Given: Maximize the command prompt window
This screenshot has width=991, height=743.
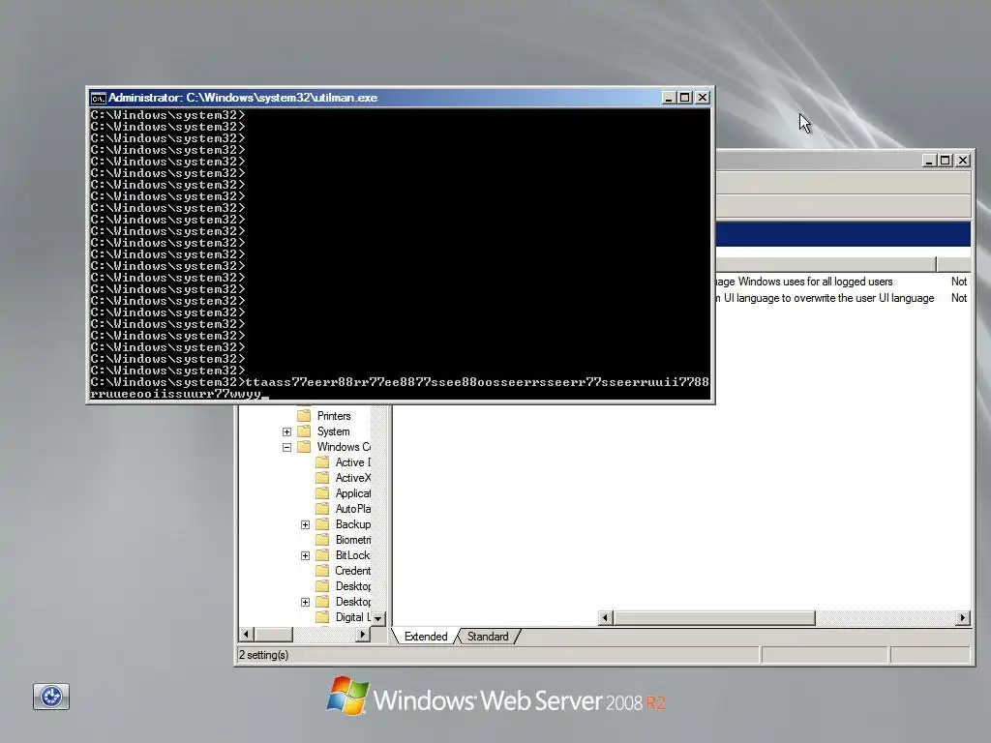Looking at the screenshot, I should click(x=685, y=98).
